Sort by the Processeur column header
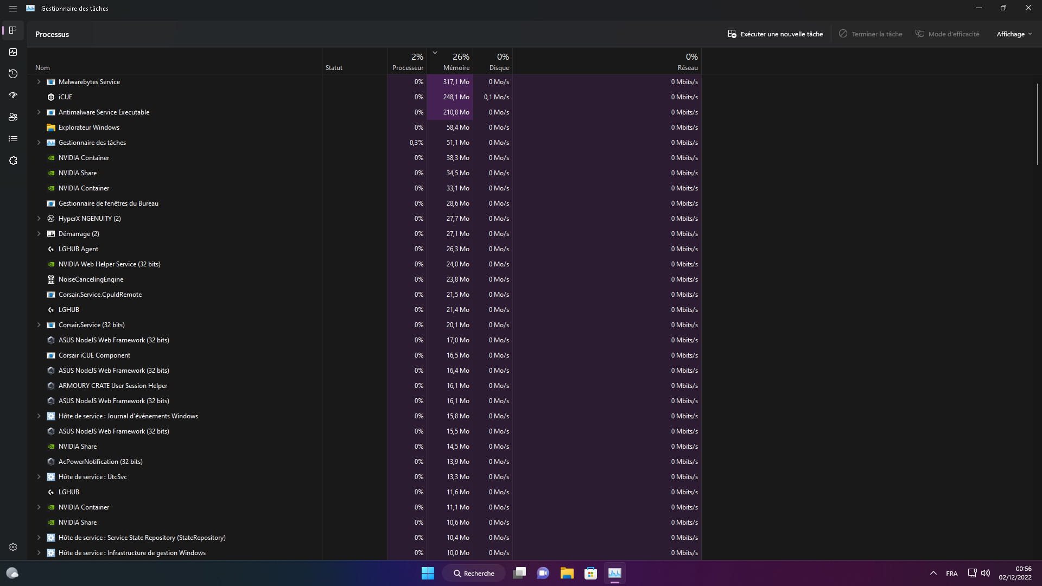The height and width of the screenshot is (586, 1042). point(407,61)
